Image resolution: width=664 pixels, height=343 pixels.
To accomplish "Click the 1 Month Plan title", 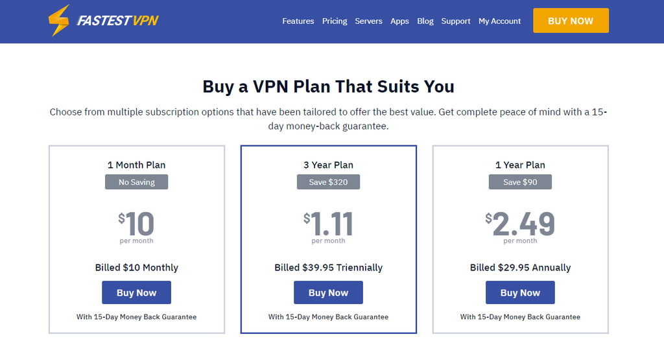I will (x=136, y=165).
